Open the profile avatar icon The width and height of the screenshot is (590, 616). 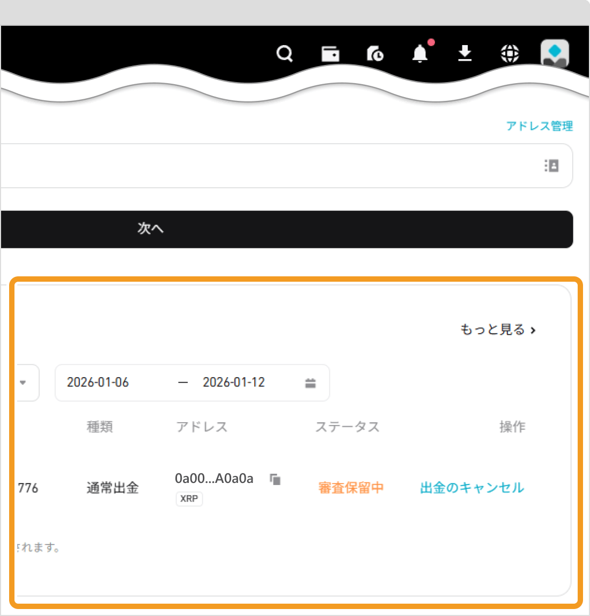click(555, 54)
